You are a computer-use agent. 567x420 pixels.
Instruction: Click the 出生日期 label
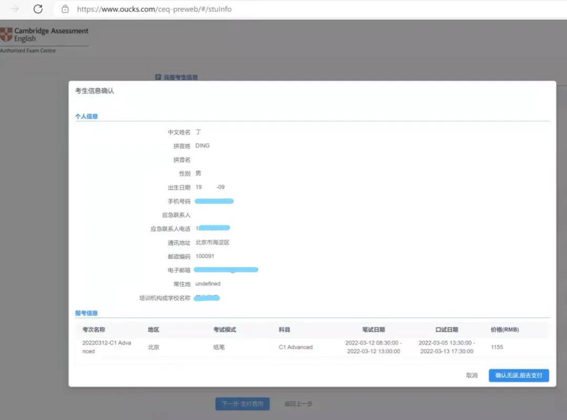179,187
